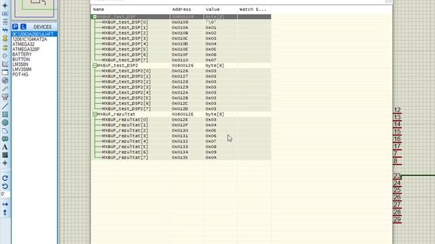The image size is (435, 244).
Task: Select the 2D Graphics Text tool
Action: pos(5,147)
